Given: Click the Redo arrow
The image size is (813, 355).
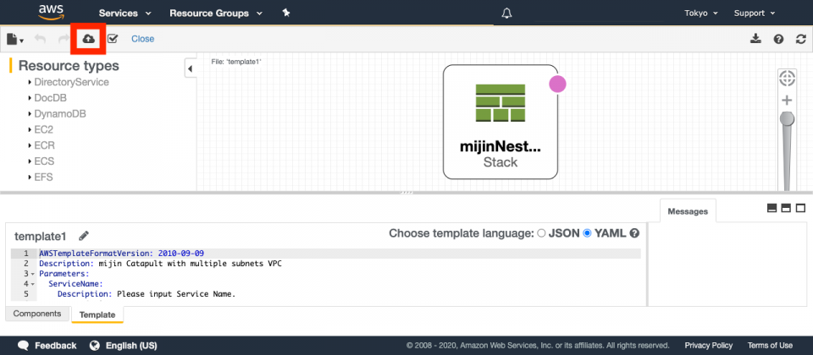Looking at the screenshot, I should pyautogui.click(x=64, y=39).
